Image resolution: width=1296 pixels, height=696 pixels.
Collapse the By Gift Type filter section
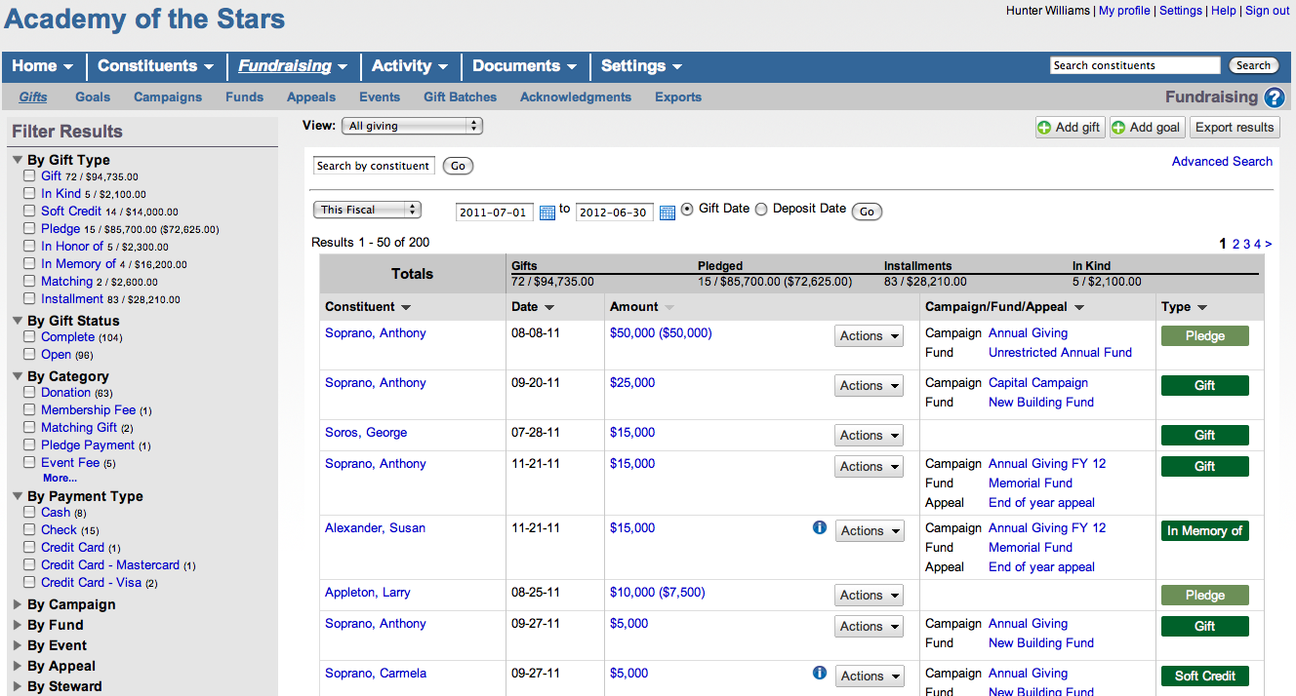[18, 160]
